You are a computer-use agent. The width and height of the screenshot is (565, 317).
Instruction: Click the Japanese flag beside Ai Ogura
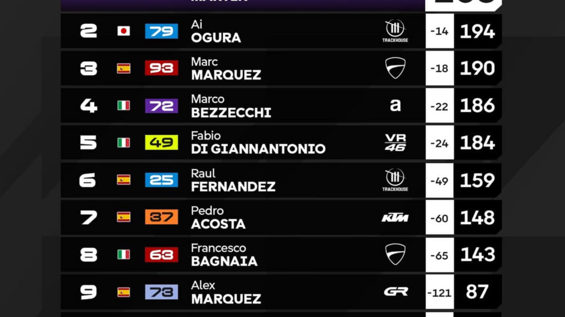[123, 31]
